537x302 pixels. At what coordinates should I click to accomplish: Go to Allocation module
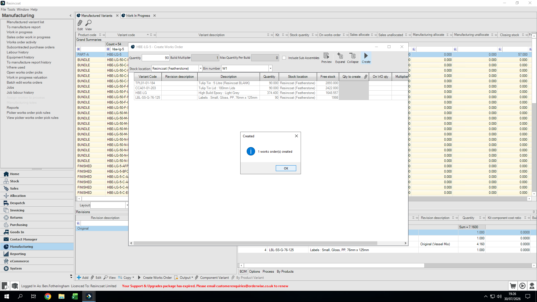coord(37,196)
